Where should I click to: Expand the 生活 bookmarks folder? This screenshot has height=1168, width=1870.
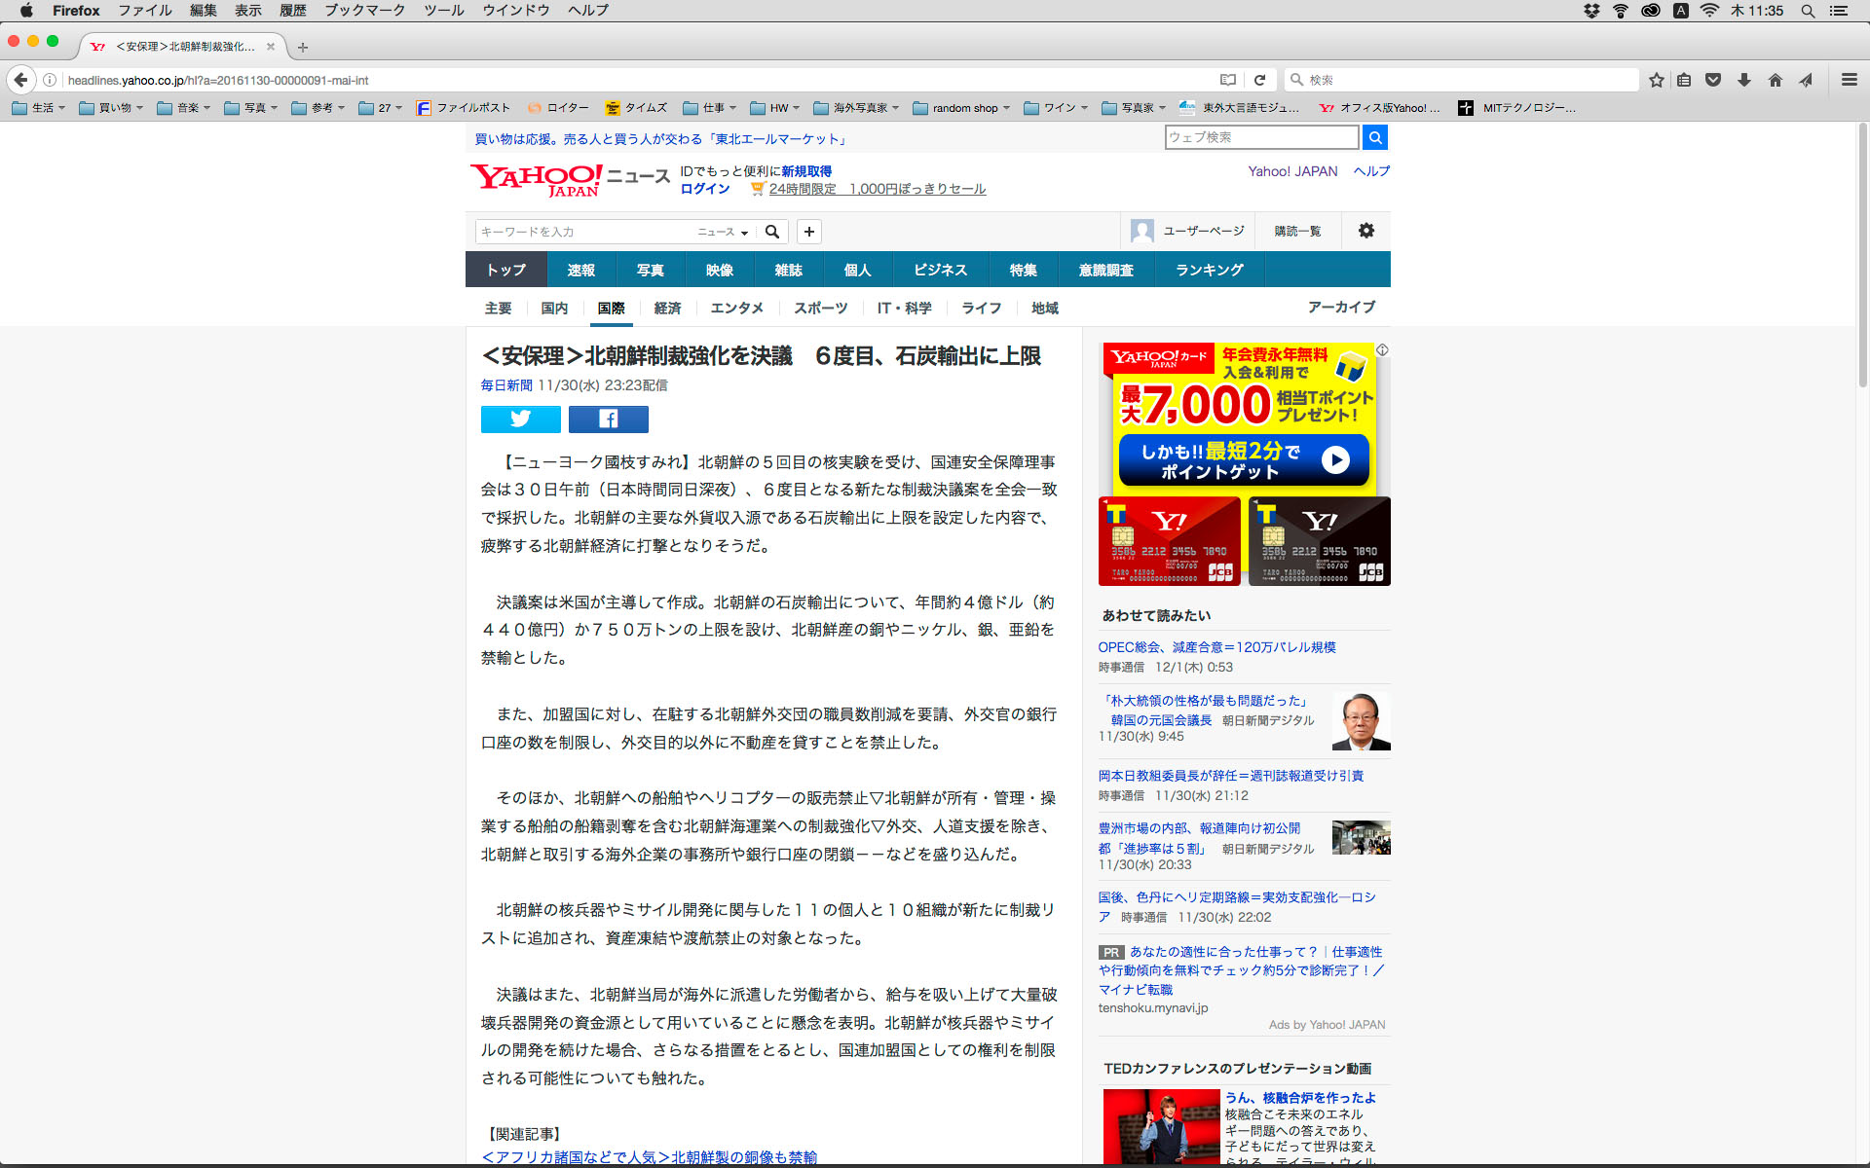tap(39, 108)
